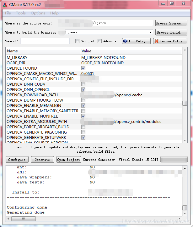Click the 0x0601 value cell
Screen dimensions: 193x227
88,74
